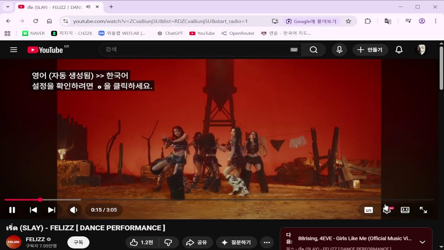Dislike the video
Image resolution: width=444 pixels, height=250 pixels.
click(168, 242)
